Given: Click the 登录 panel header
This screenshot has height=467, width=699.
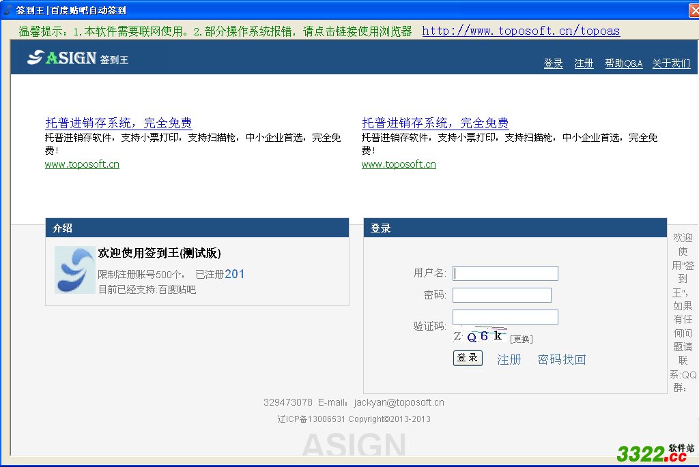Looking at the screenshot, I should [x=515, y=228].
